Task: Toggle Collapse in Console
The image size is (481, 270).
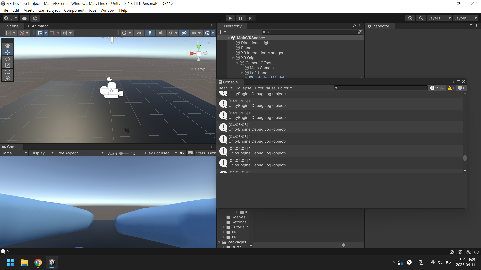Action: (243, 88)
